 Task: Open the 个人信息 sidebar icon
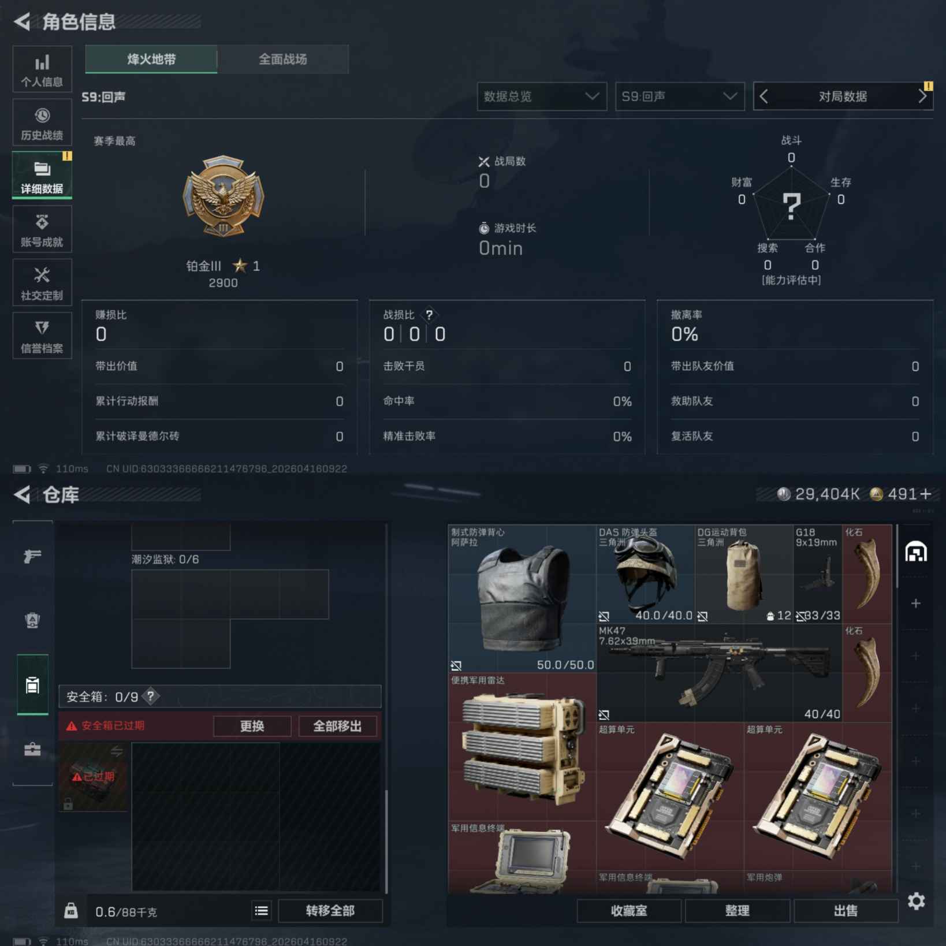(x=42, y=69)
